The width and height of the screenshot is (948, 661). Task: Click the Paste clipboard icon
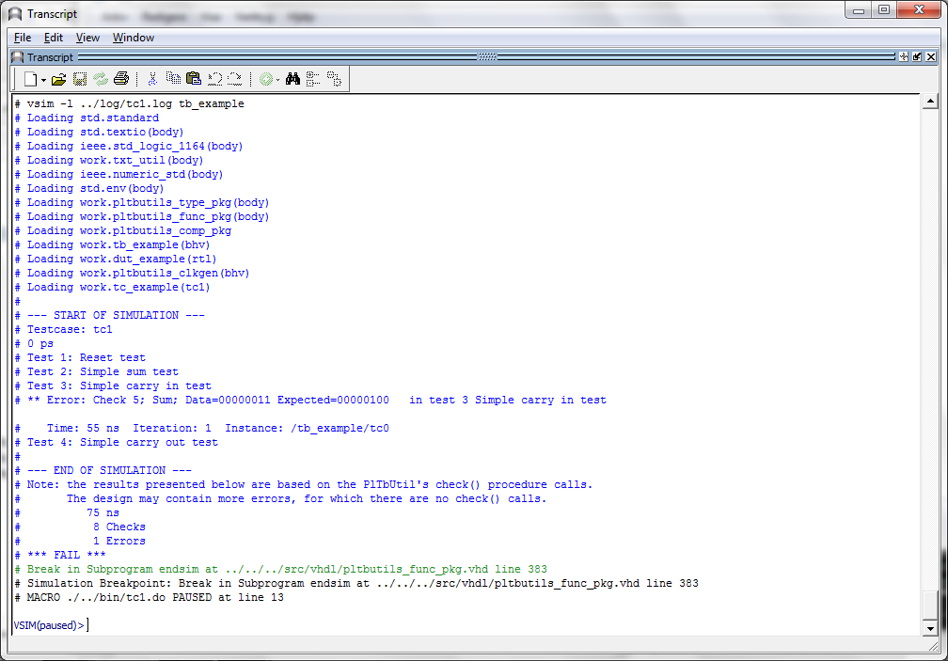coord(194,79)
